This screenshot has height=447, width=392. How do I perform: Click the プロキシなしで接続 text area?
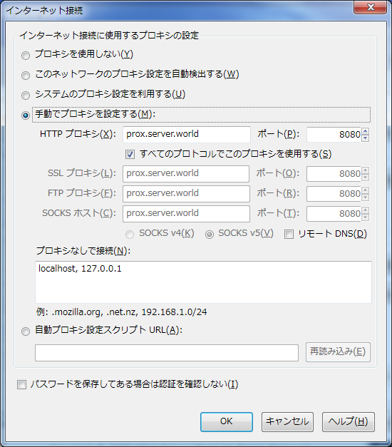point(203,282)
